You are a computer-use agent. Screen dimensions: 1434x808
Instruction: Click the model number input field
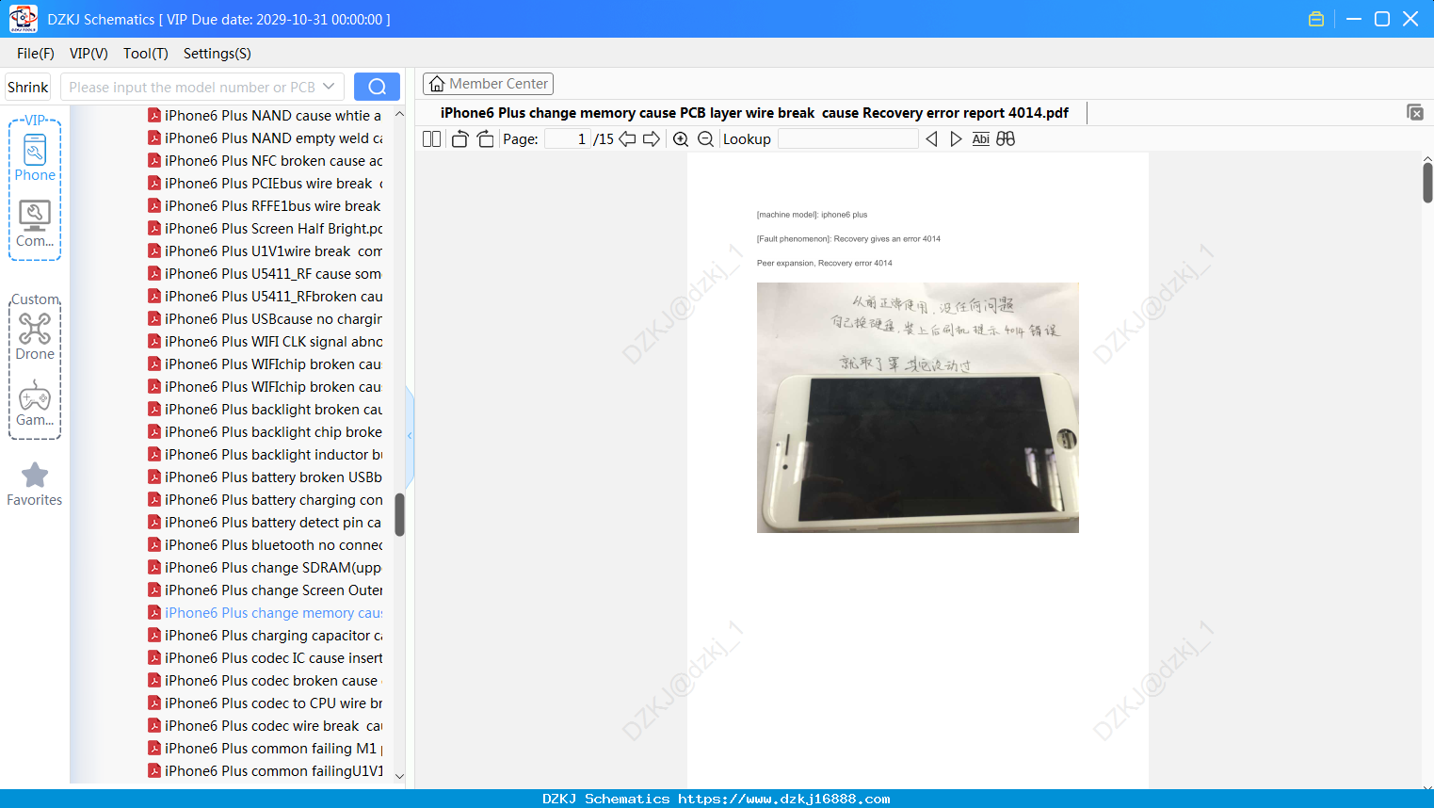click(x=191, y=87)
